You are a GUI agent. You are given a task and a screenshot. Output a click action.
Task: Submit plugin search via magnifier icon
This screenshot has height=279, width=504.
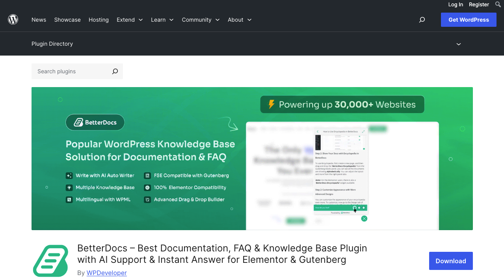tap(115, 71)
